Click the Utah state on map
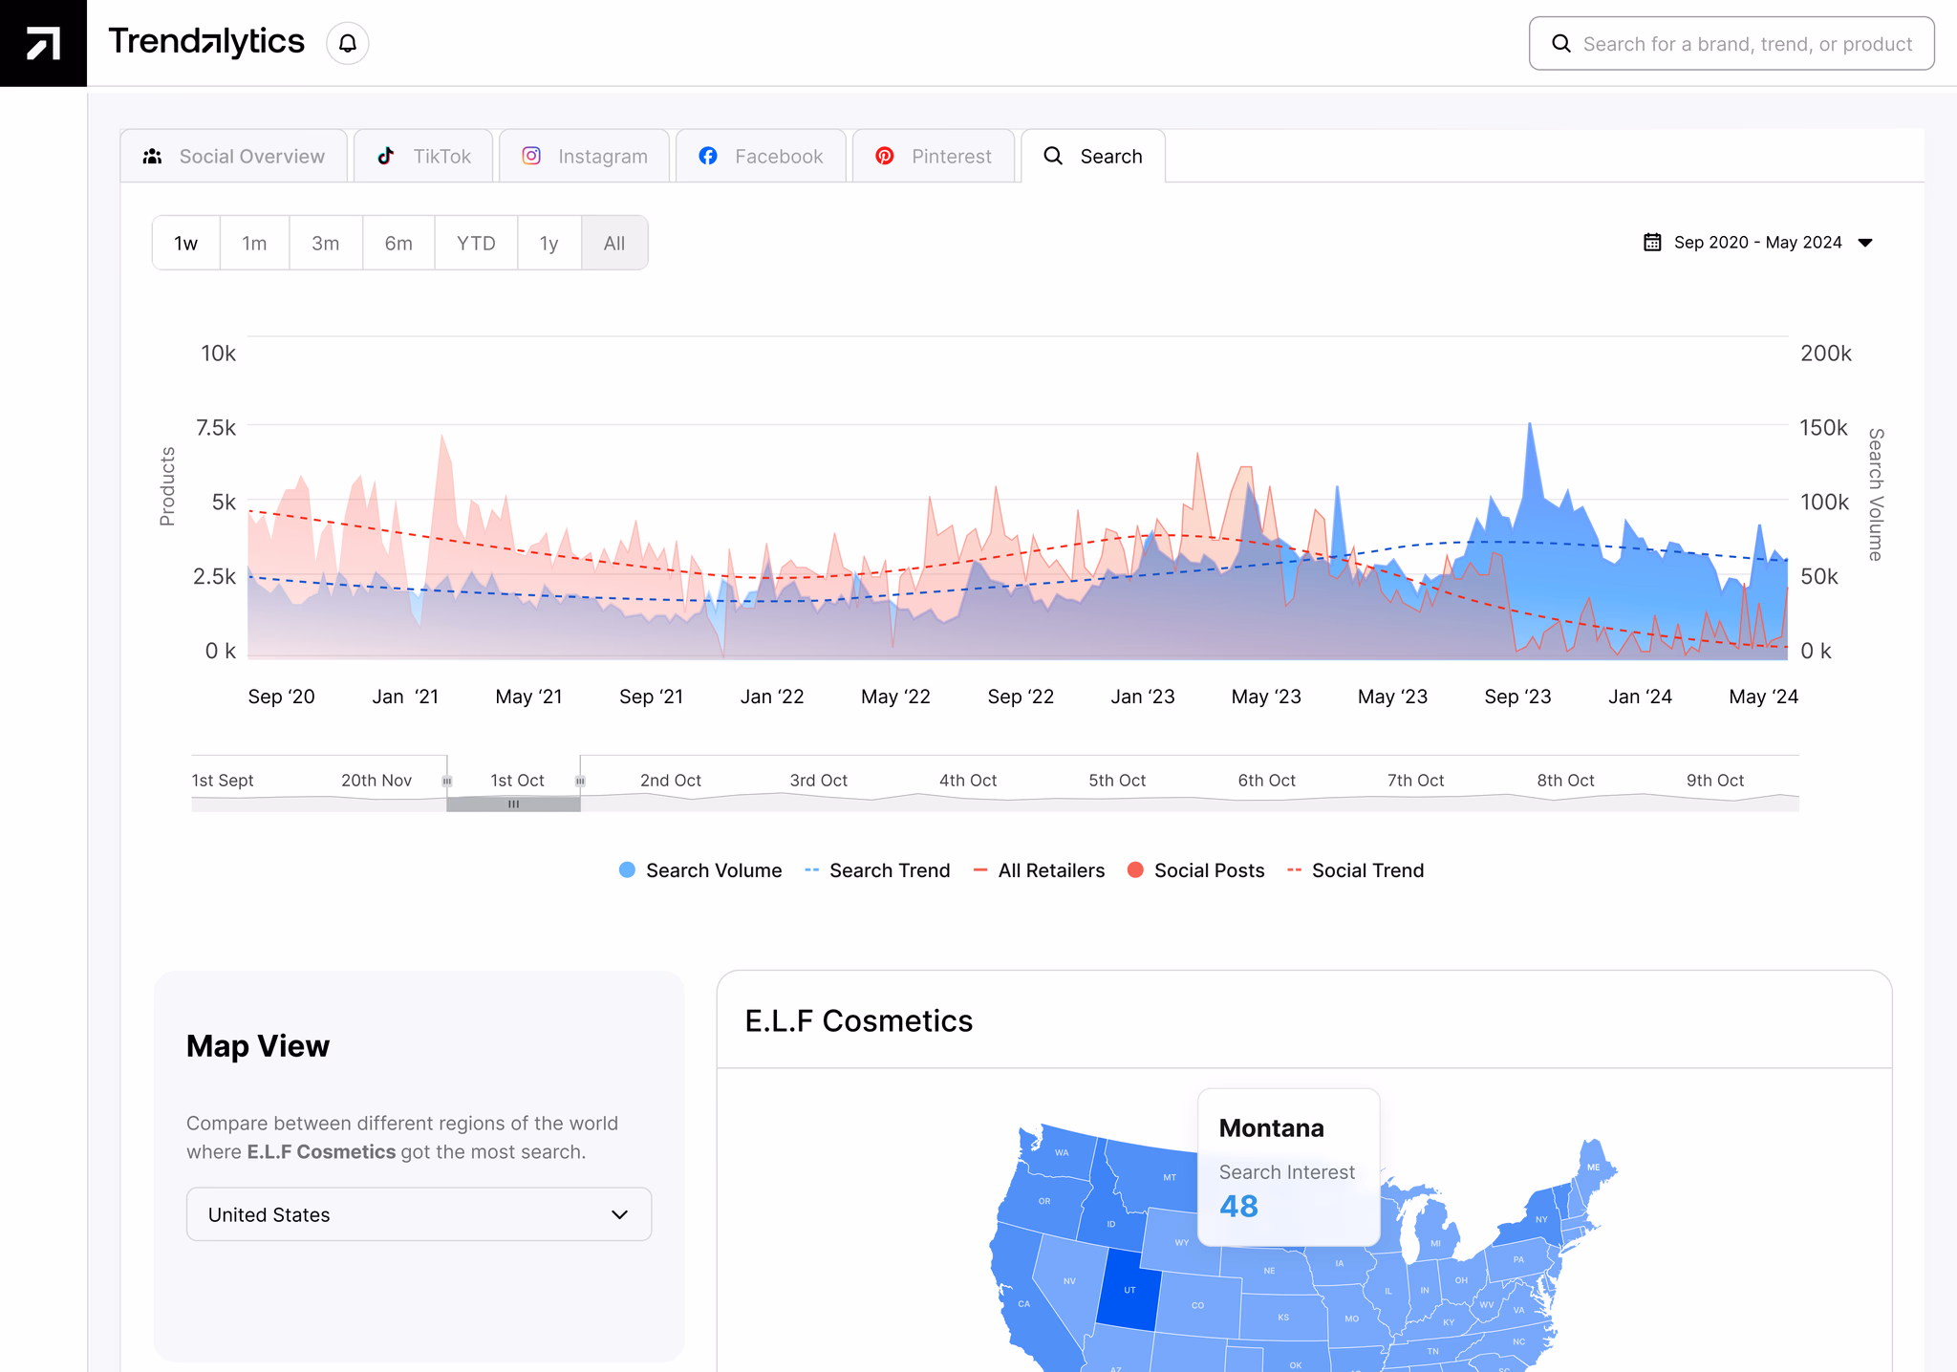The width and height of the screenshot is (1957, 1372). click(x=1129, y=1290)
